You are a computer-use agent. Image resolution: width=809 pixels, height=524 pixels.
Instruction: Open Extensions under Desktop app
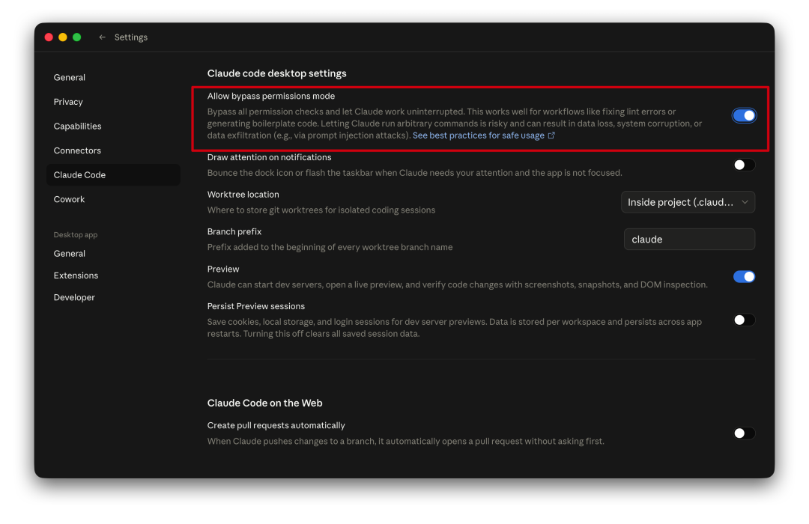tap(76, 275)
